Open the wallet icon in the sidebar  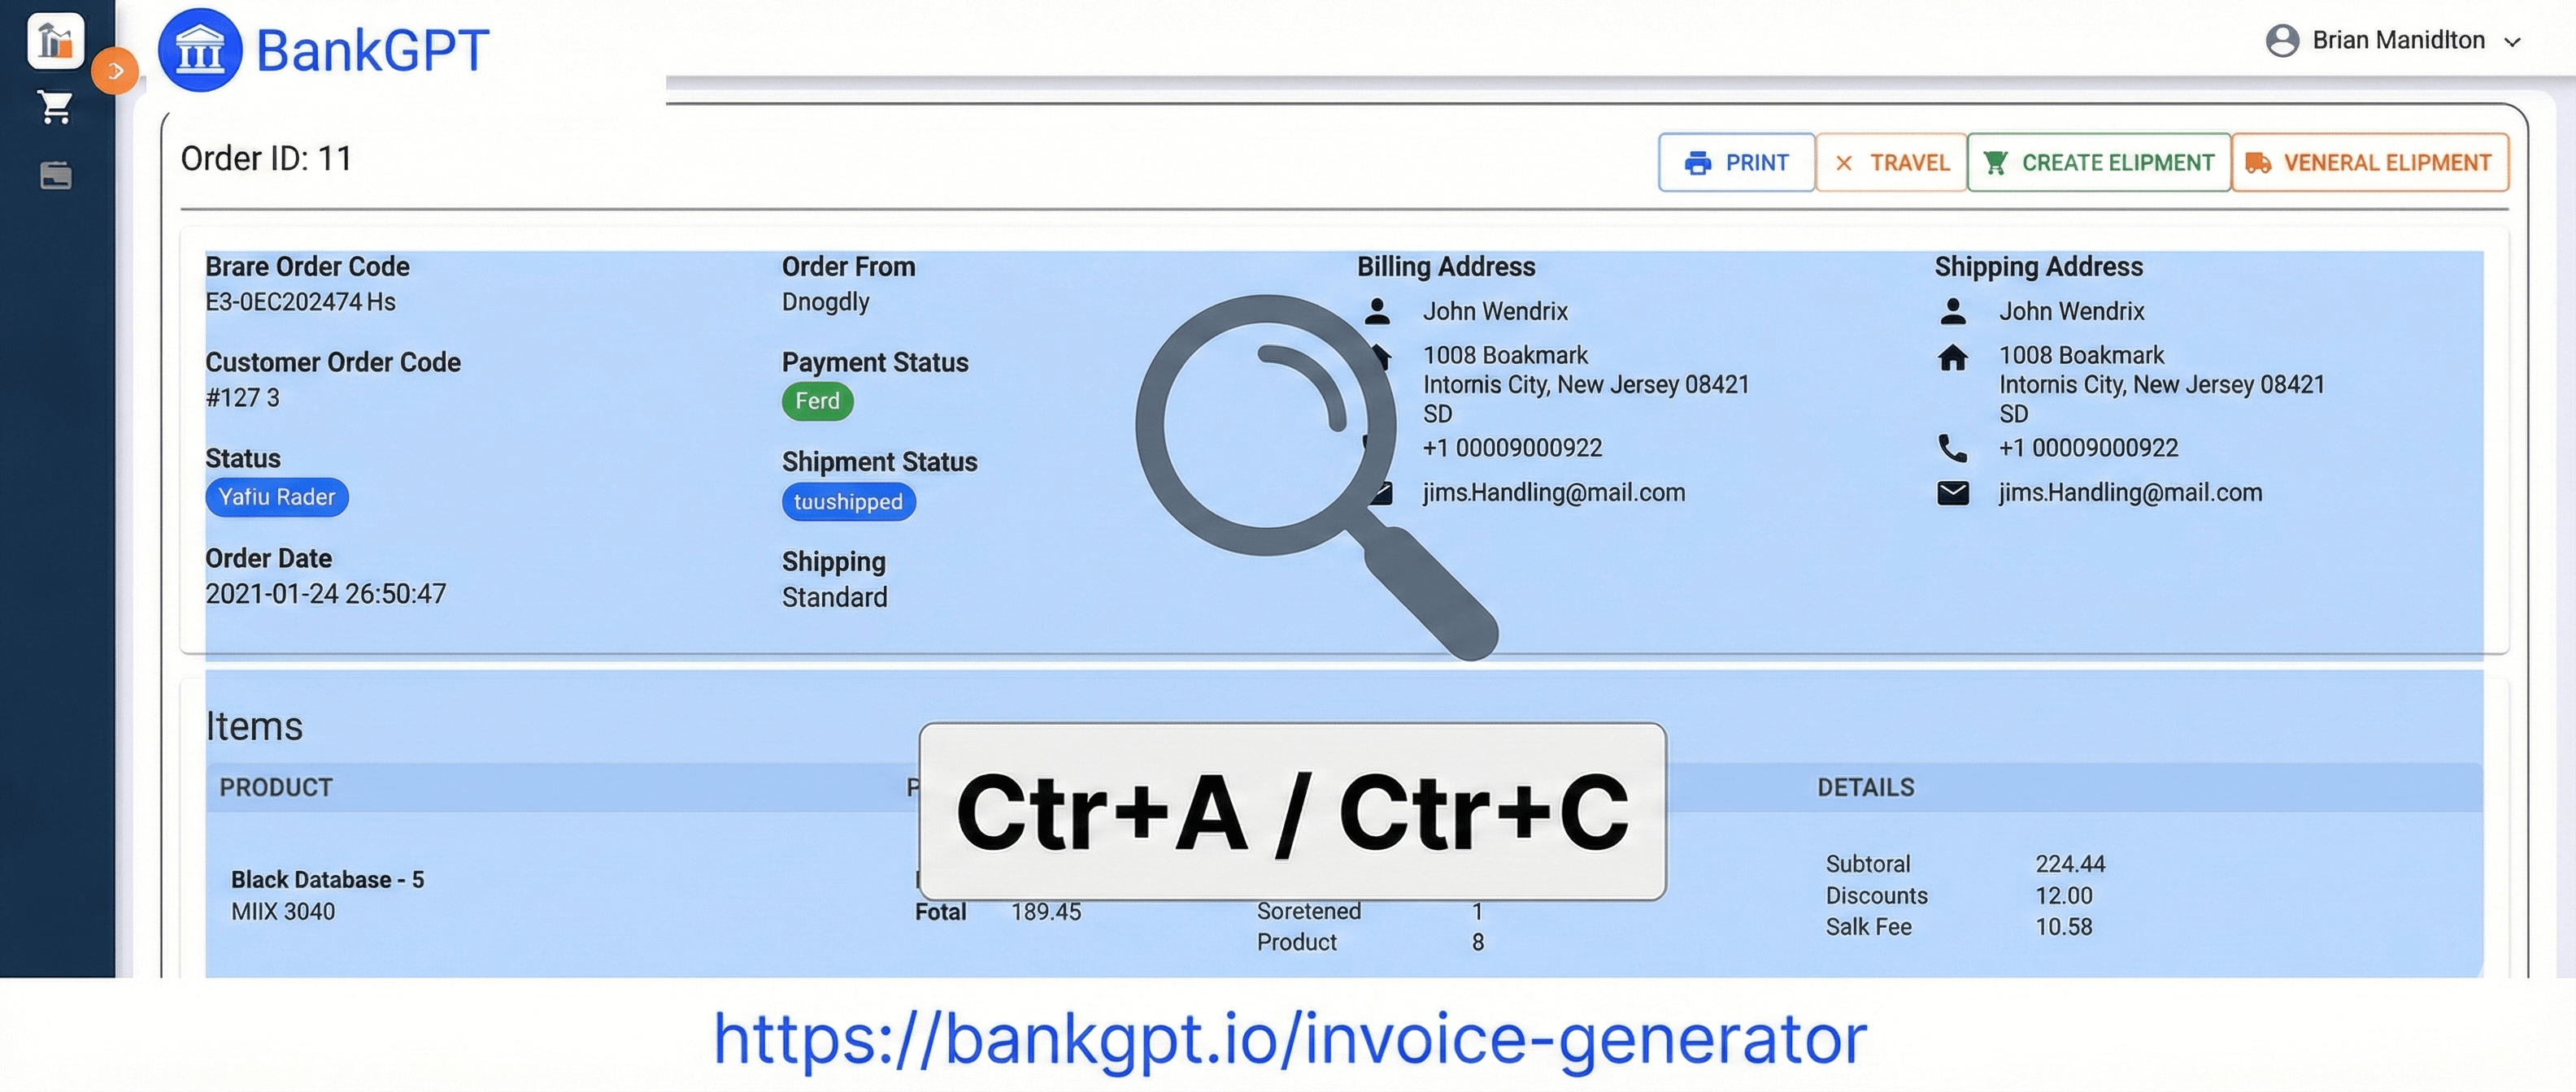[x=55, y=175]
